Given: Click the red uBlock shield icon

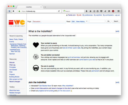Looking at the screenshot, I should click(113, 11).
